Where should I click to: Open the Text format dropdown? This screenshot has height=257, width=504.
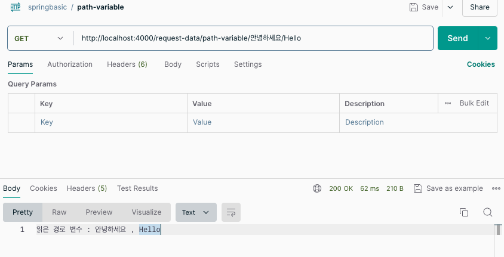click(x=196, y=212)
